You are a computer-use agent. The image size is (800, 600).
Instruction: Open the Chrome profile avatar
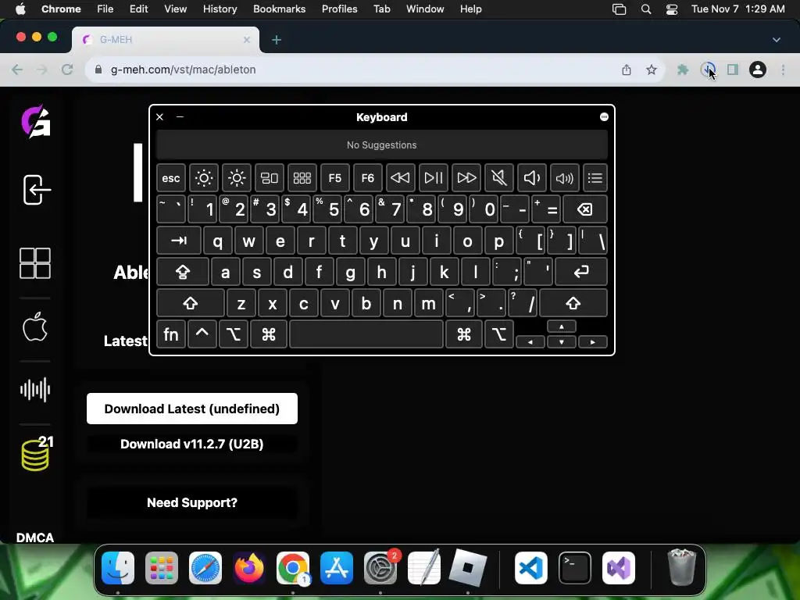pyautogui.click(x=758, y=70)
